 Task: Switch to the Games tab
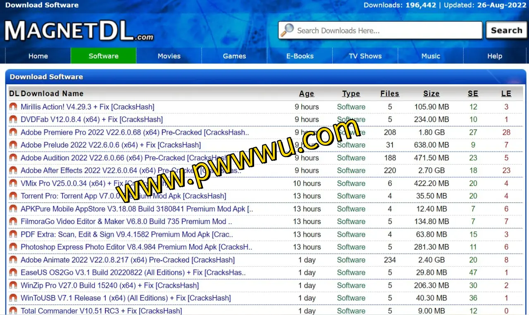234,56
